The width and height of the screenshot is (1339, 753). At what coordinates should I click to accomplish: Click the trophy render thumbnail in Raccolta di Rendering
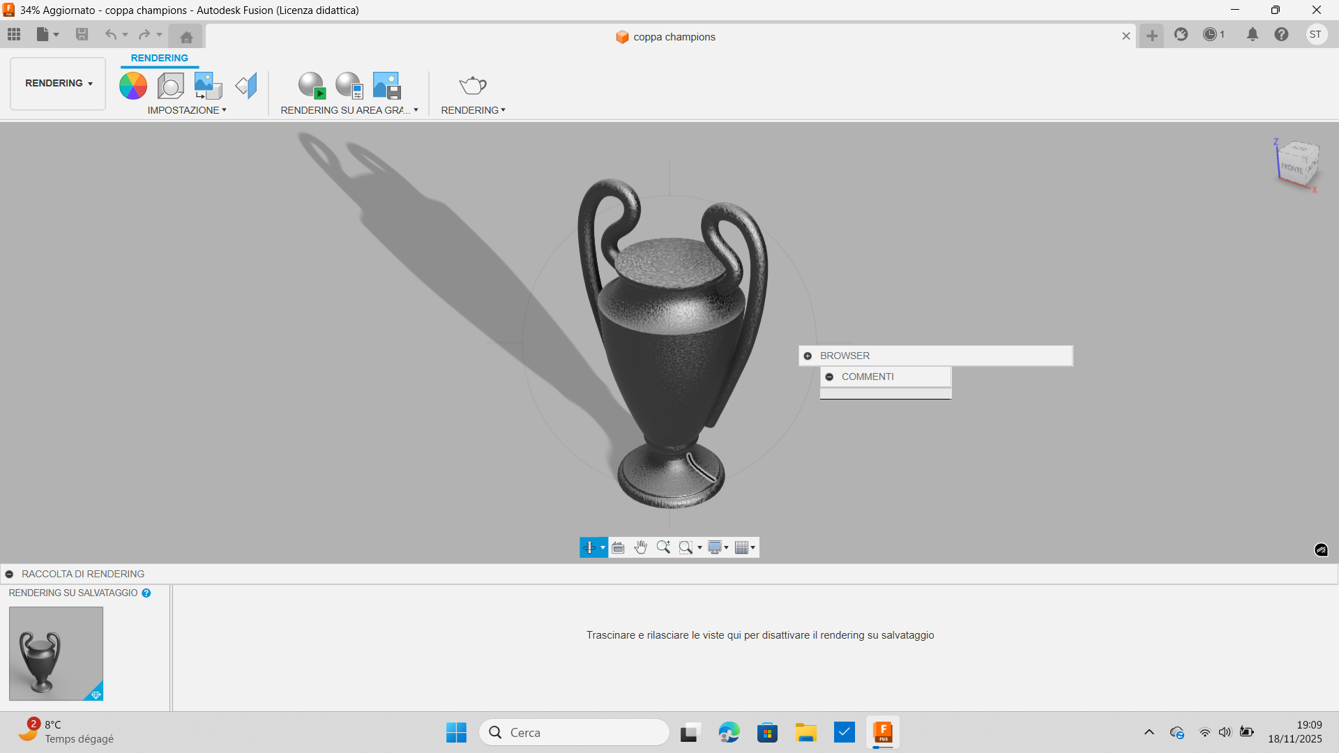[x=56, y=653]
